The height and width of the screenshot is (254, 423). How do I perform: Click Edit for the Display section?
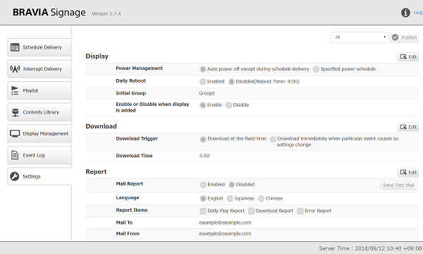(408, 57)
